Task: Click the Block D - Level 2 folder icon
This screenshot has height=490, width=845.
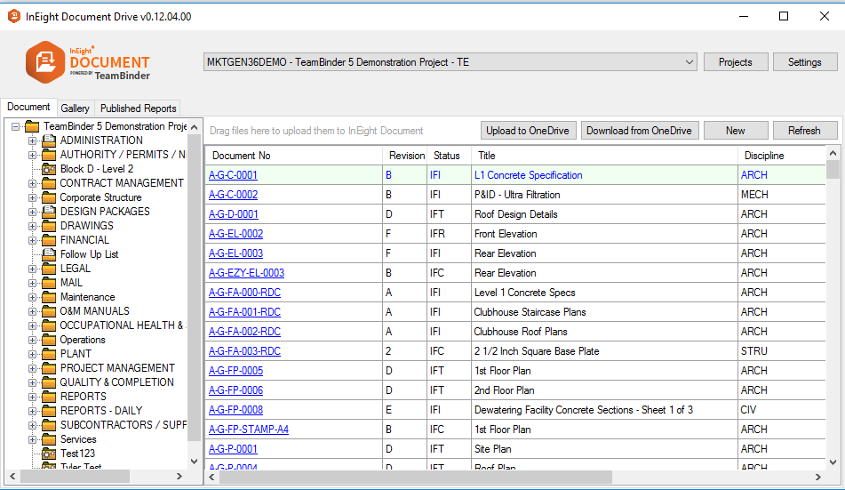Action: pos(49,169)
